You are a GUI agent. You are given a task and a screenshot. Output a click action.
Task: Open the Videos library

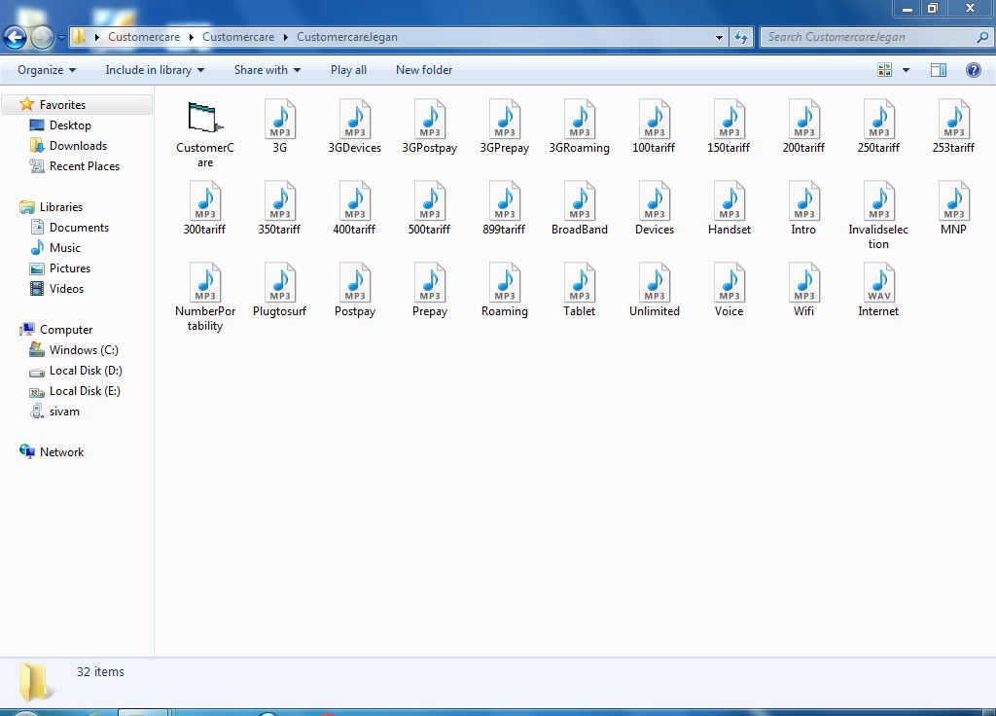pos(66,288)
